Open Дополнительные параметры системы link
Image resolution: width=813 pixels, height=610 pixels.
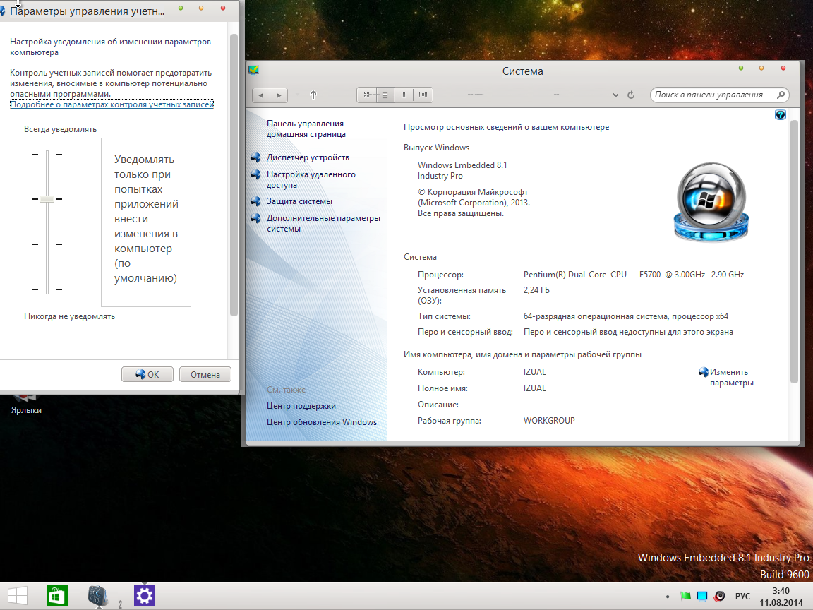tap(323, 224)
